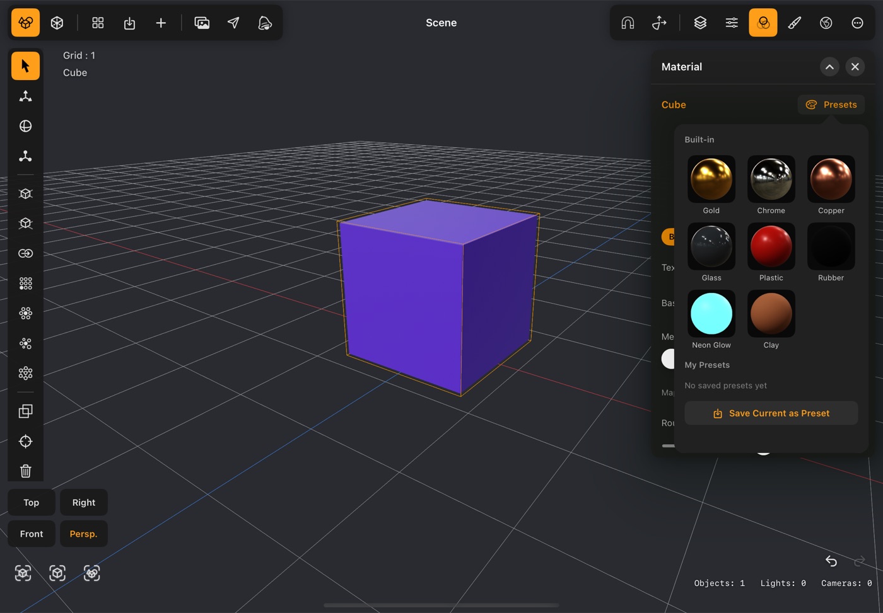Switch to Top view
This screenshot has width=883, height=613.
point(31,502)
